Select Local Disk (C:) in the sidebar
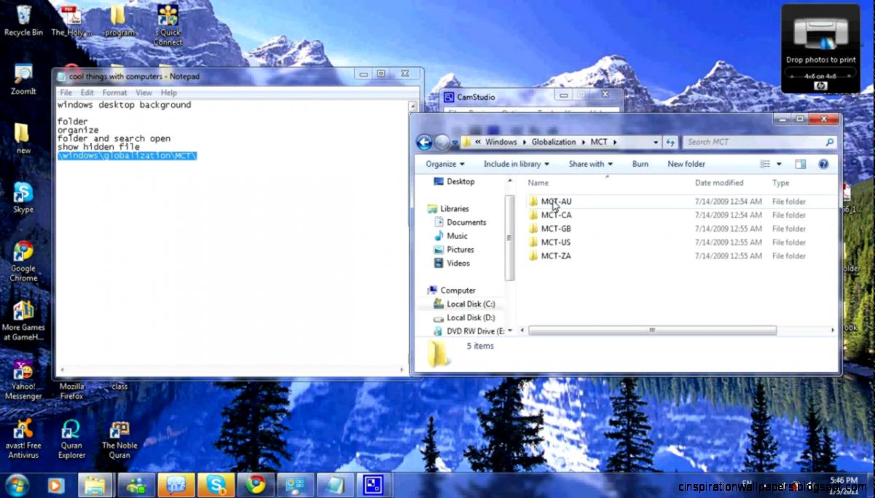Image resolution: width=875 pixels, height=498 pixels. [471, 304]
